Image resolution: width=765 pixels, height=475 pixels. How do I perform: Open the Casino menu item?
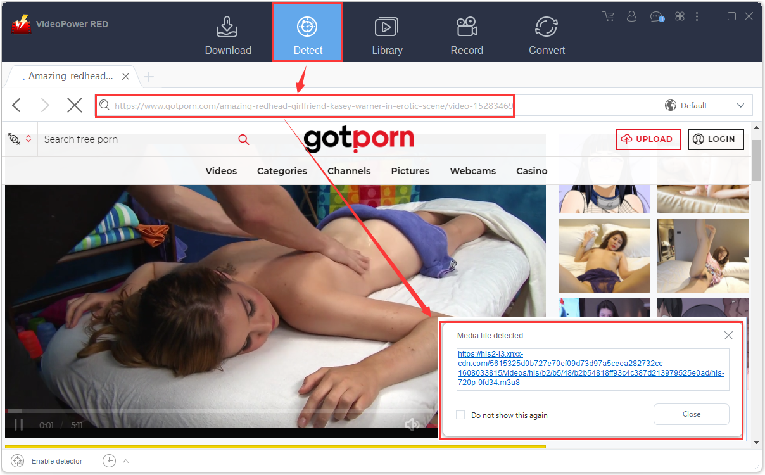[x=531, y=171]
